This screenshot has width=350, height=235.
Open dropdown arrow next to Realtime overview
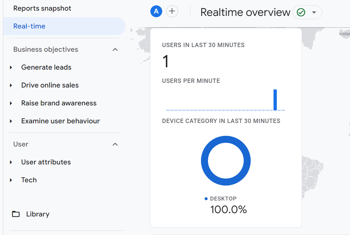click(314, 13)
